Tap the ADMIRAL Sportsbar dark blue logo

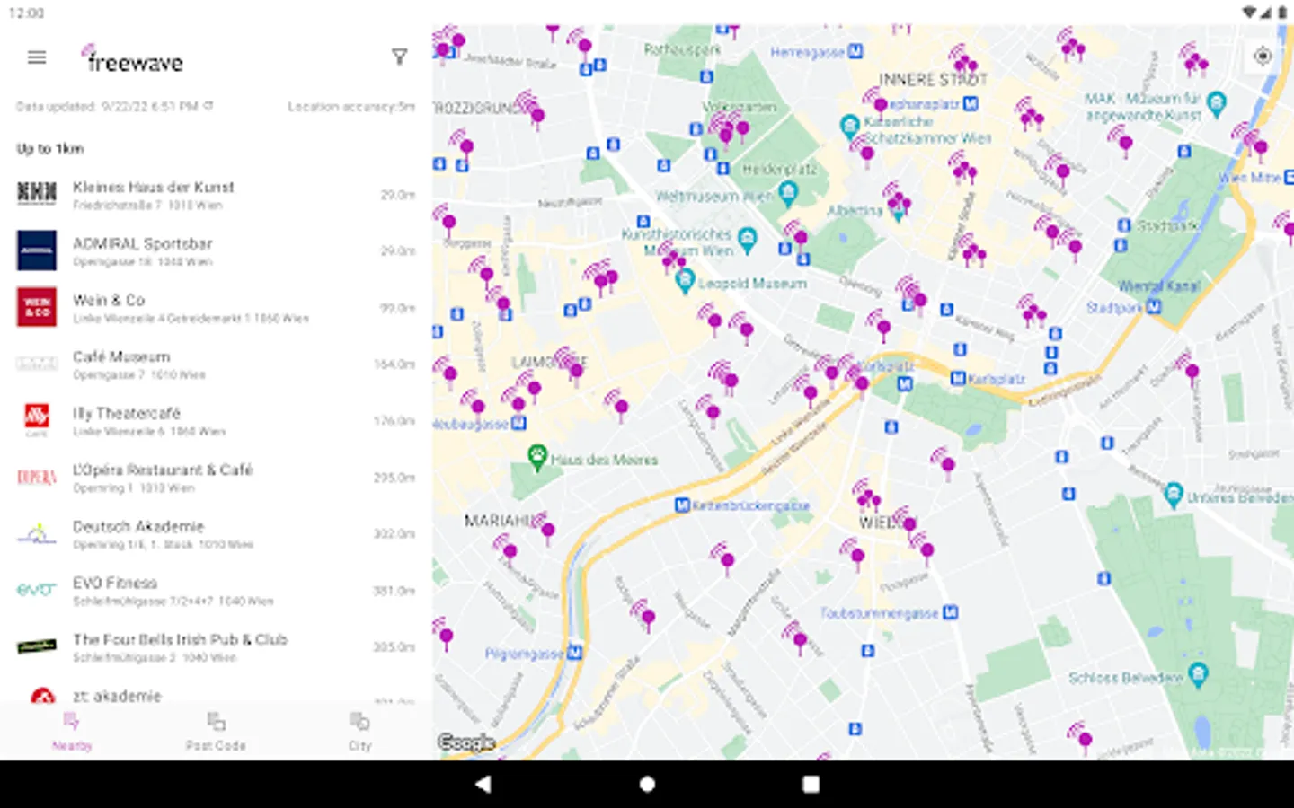37,250
